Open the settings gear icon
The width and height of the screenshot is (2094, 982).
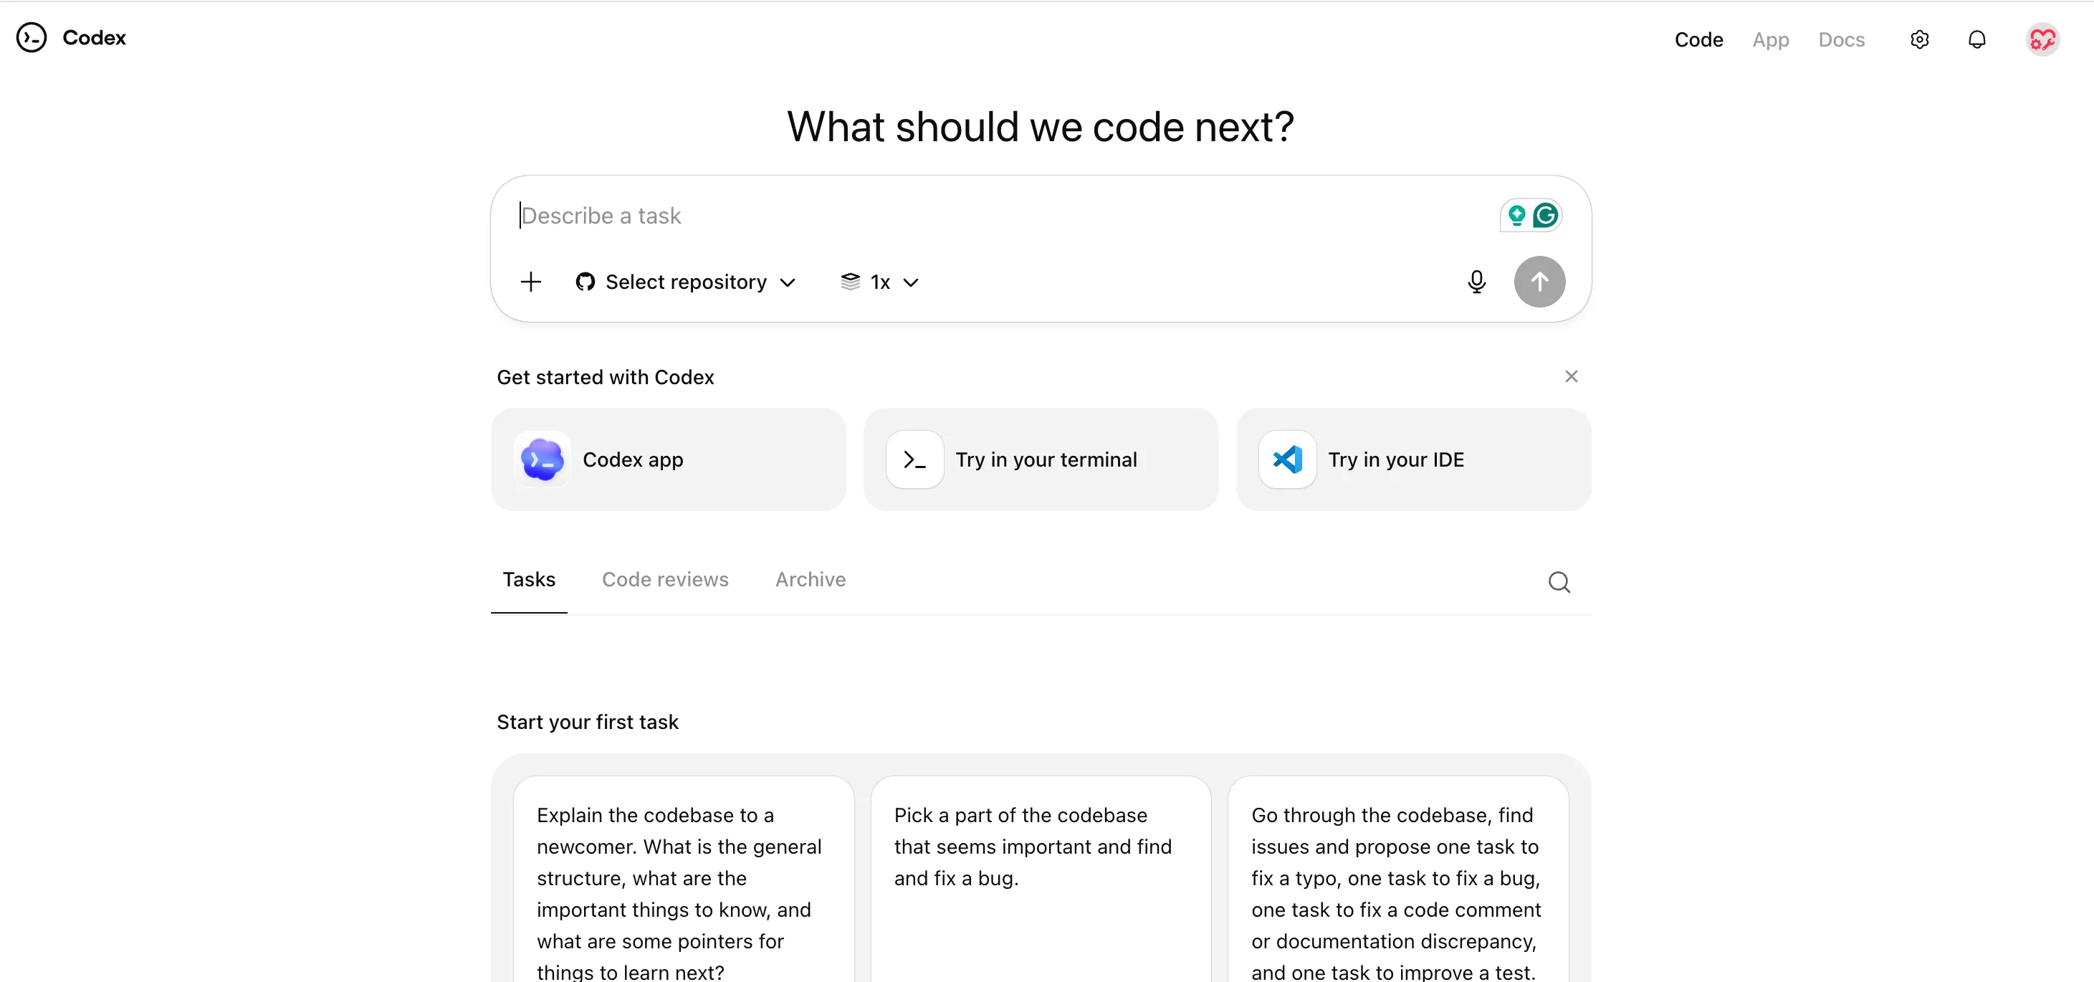click(1919, 39)
